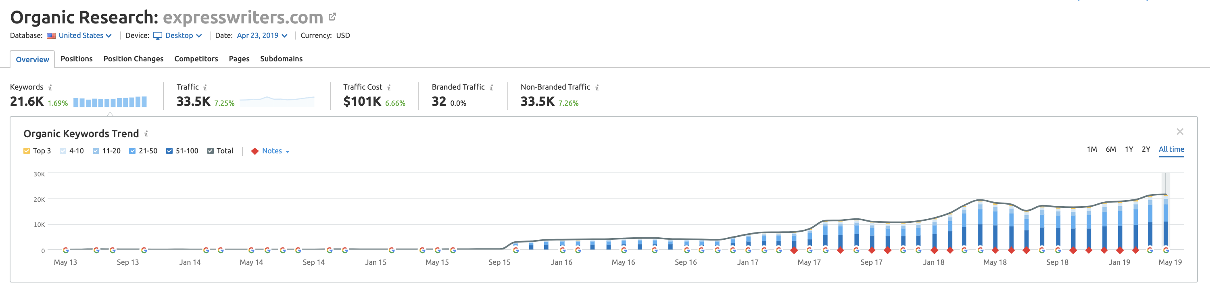Image resolution: width=1210 pixels, height=293 pixels.
Task: Toggle the 4-10 checkbox
Action: 63,151
